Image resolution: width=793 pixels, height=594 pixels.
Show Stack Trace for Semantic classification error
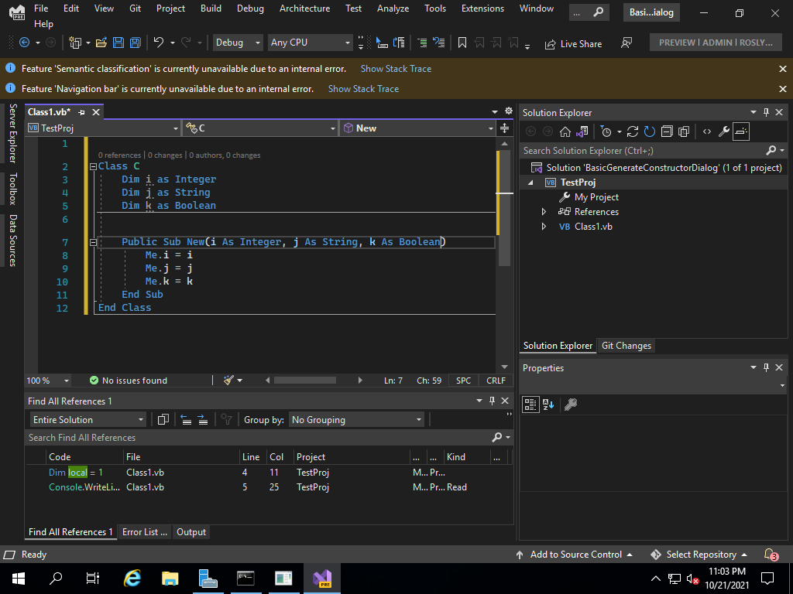[396, 69]
